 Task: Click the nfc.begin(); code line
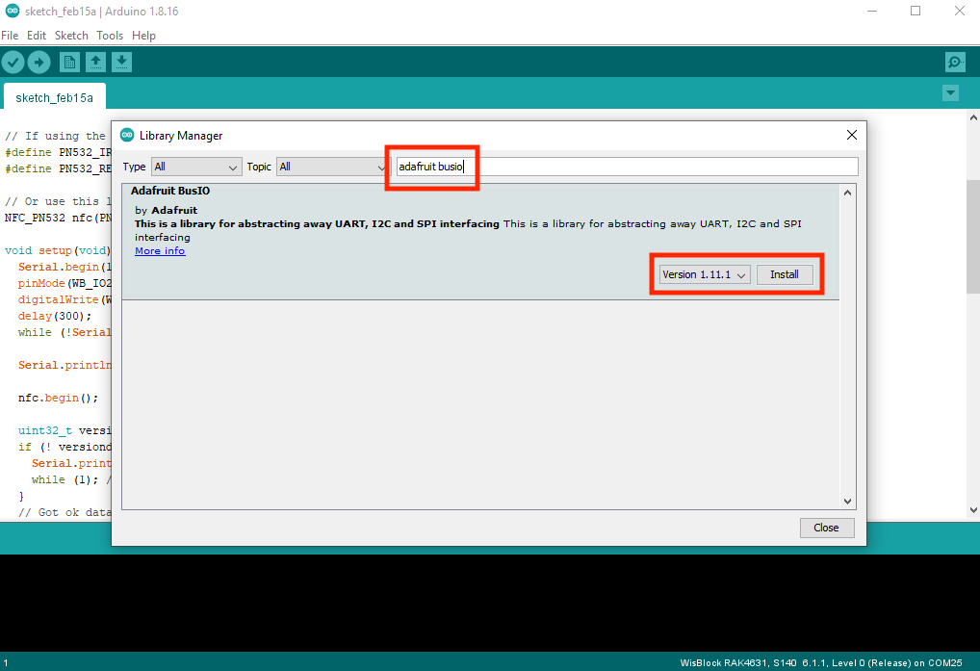point(58,398)
